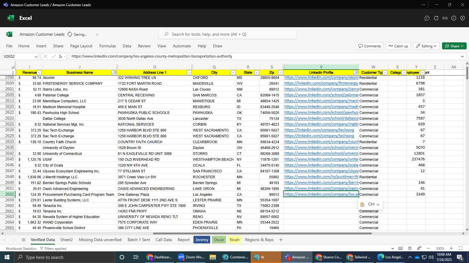Open the info icon about this tab
The width and height of the screenshot is (469, 263).
(x=454, y=18)
